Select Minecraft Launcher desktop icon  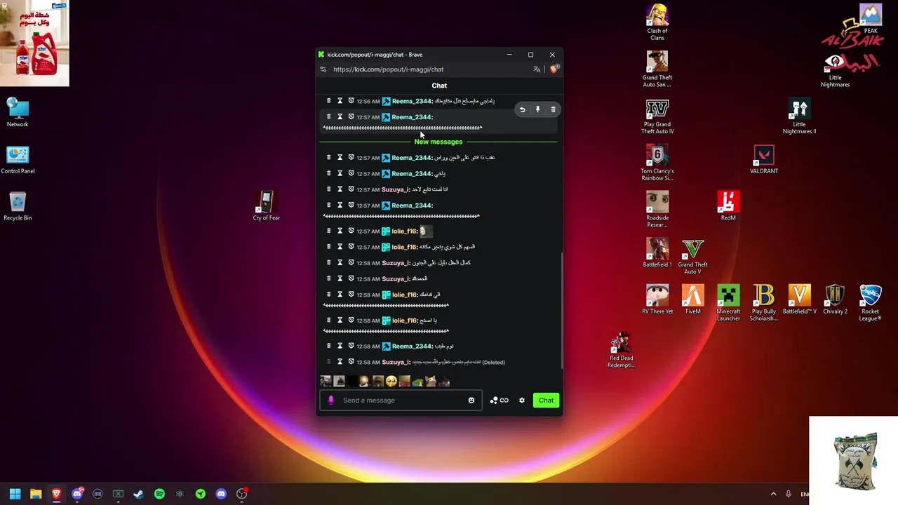coord(728,303)
